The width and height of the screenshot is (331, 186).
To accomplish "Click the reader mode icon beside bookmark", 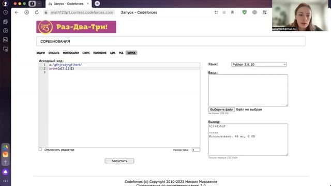I will 224,12.
